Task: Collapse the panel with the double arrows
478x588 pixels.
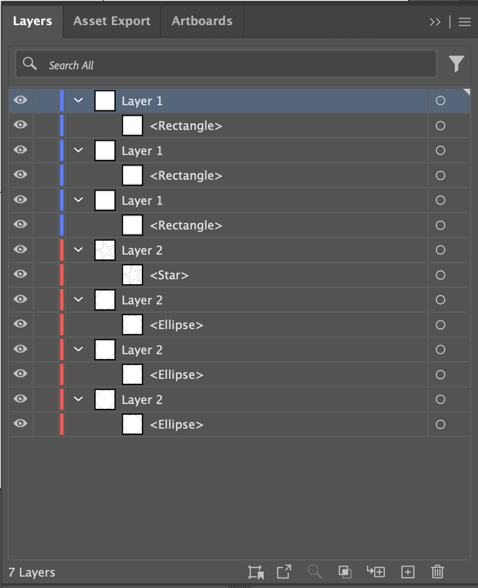Action: (x=435, y=21)
